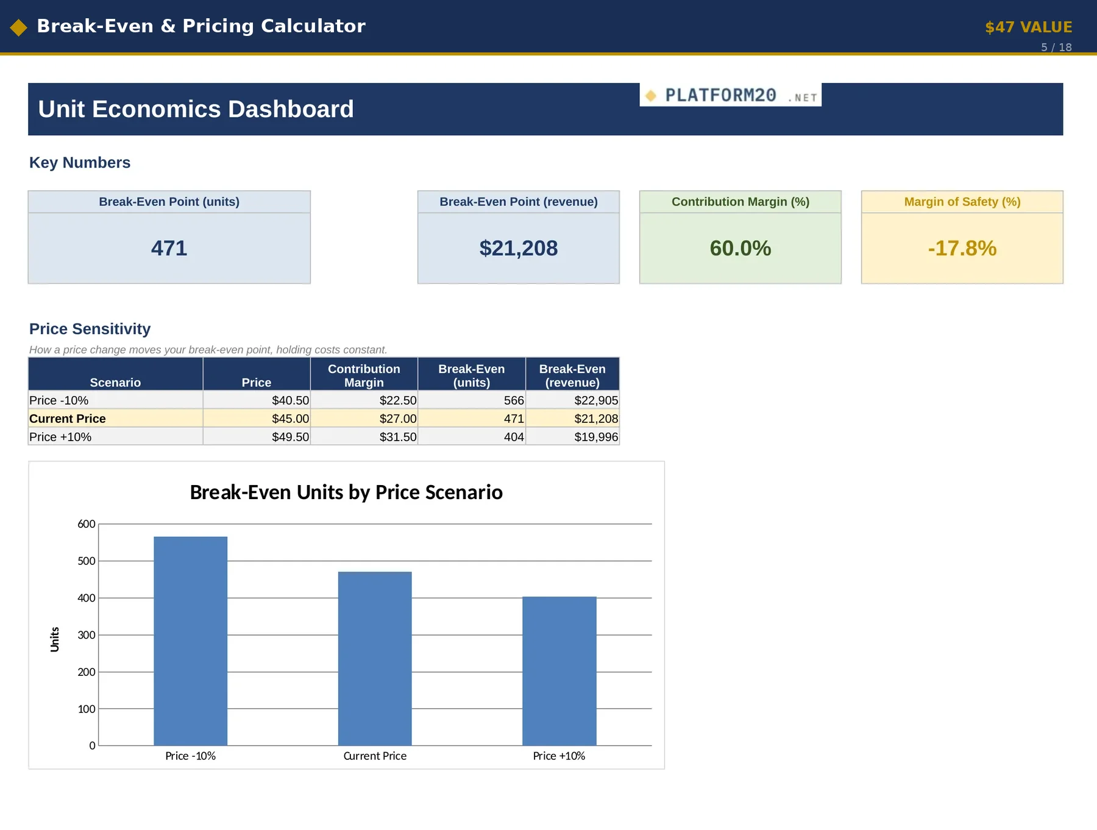1097x830 pixels.
Task: Select the $40.50 price cell
Action: (257, 400)
